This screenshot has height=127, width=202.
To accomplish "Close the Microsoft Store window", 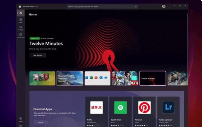I will (185, 6).
